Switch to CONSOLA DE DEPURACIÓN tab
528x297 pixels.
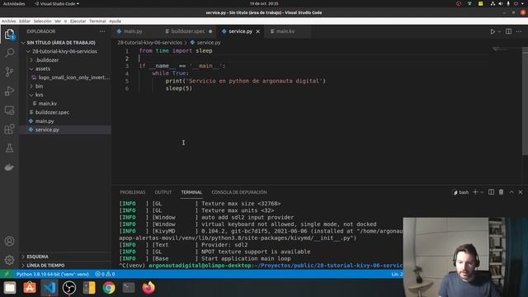click(239, 192)
